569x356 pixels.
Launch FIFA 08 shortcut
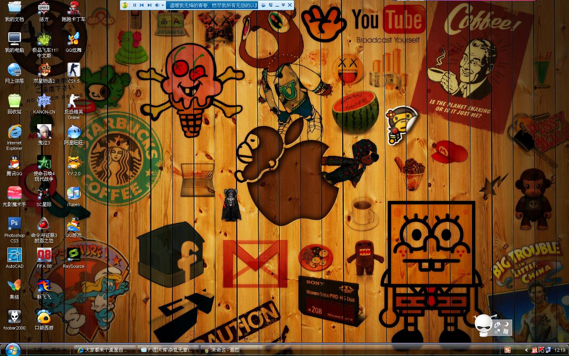pos(44,258)
